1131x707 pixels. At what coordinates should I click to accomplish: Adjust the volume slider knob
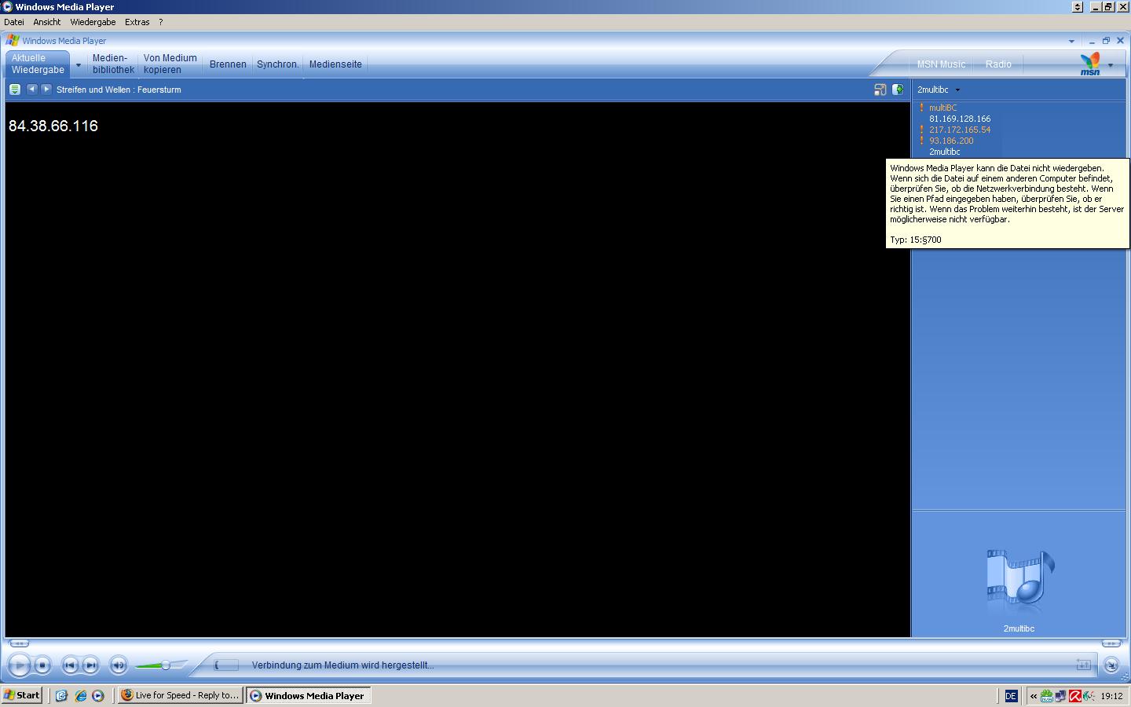[x=166, y=665]
